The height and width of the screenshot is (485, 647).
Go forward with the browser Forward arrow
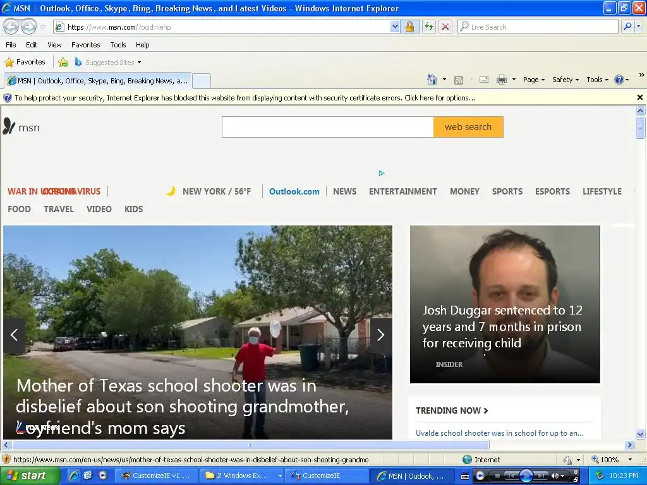(x=28, y=27)
